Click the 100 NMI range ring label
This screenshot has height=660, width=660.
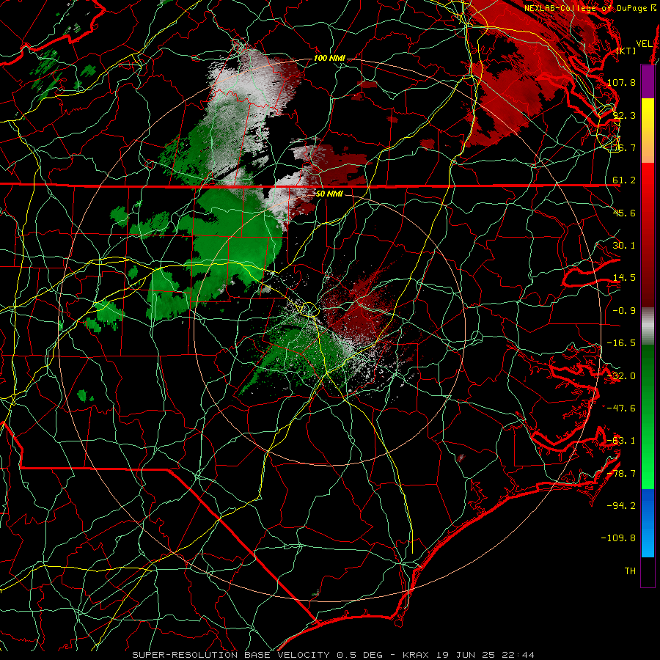pyautogui.click(x=329, y=58)
